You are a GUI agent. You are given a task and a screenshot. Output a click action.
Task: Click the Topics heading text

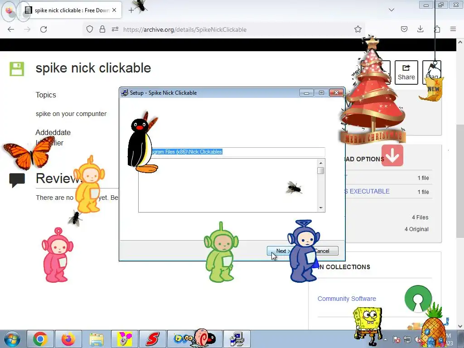(46, 95)
